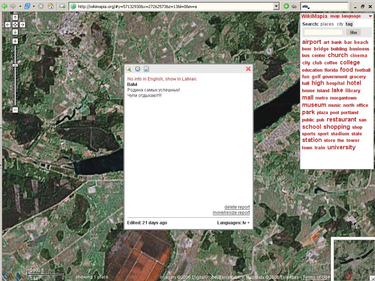375x281 pixels.
Task: Zoom in with the map plus button
Action: coord(15,41)
